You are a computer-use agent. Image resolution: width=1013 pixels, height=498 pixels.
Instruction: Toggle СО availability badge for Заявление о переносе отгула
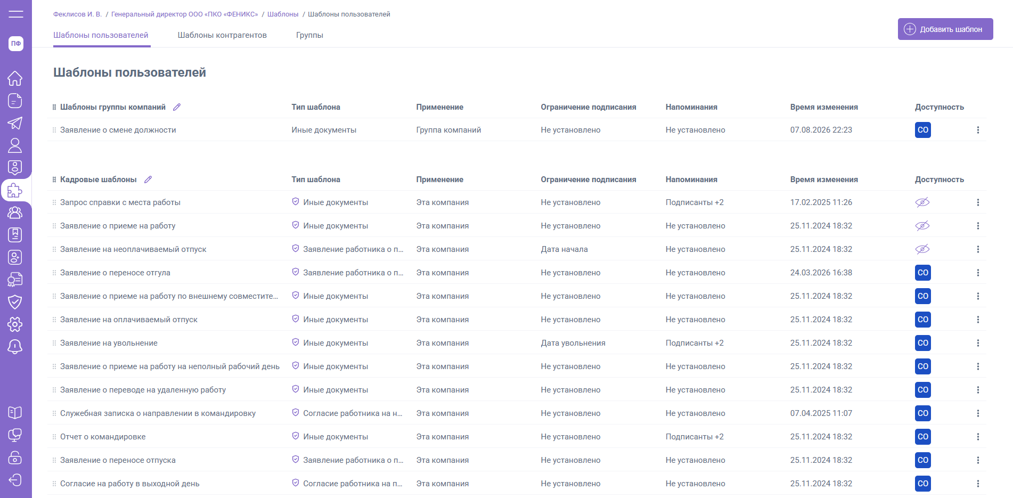pyautogui.click(x=923, y=273)
